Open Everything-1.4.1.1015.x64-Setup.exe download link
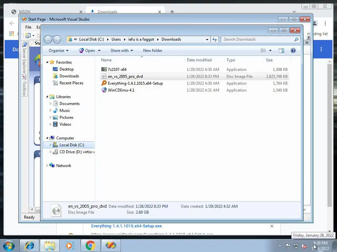This screenshot has height=252, width=337. pos(126,226)
